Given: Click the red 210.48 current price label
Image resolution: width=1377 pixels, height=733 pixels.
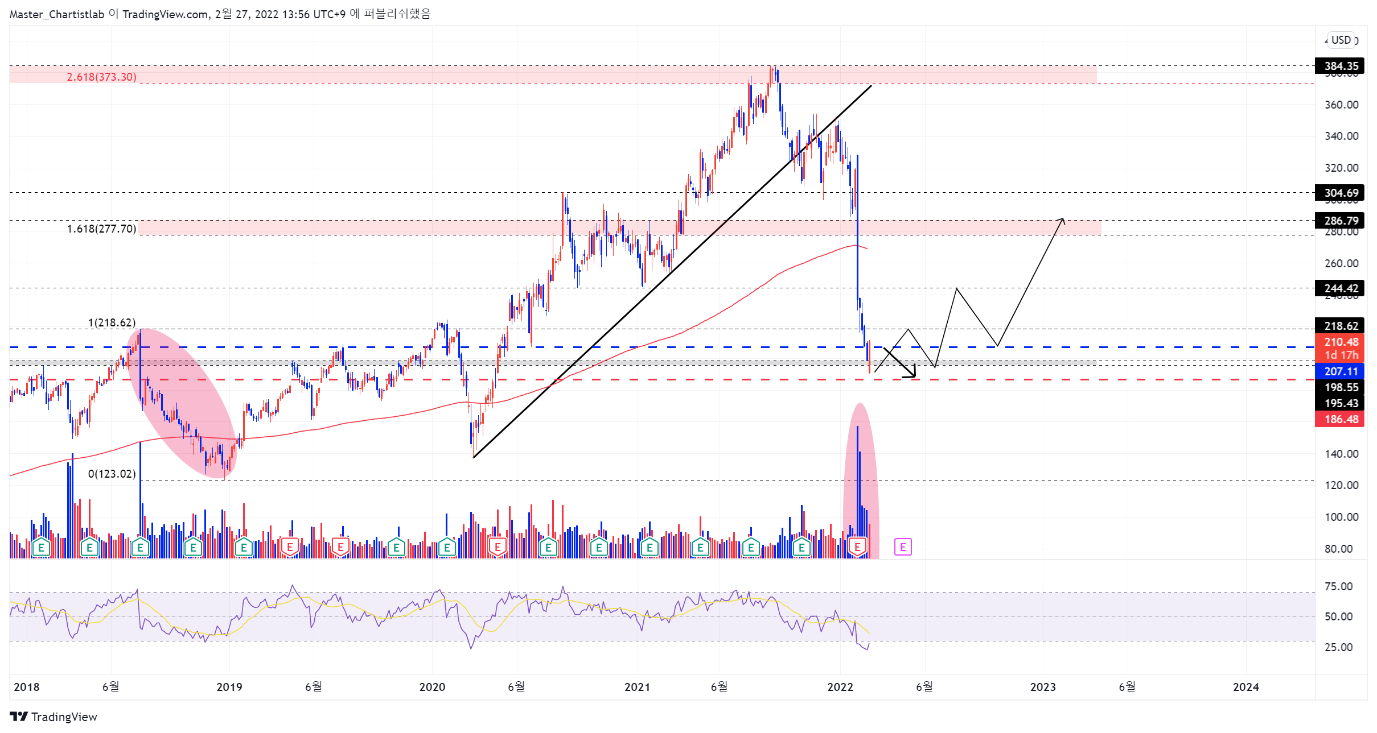Looking at the screenshot, I should pyautogui.click(x=1339, y=342).
